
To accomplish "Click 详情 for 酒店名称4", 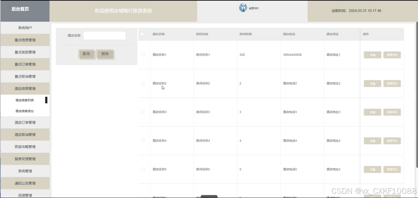I will 373,141.
